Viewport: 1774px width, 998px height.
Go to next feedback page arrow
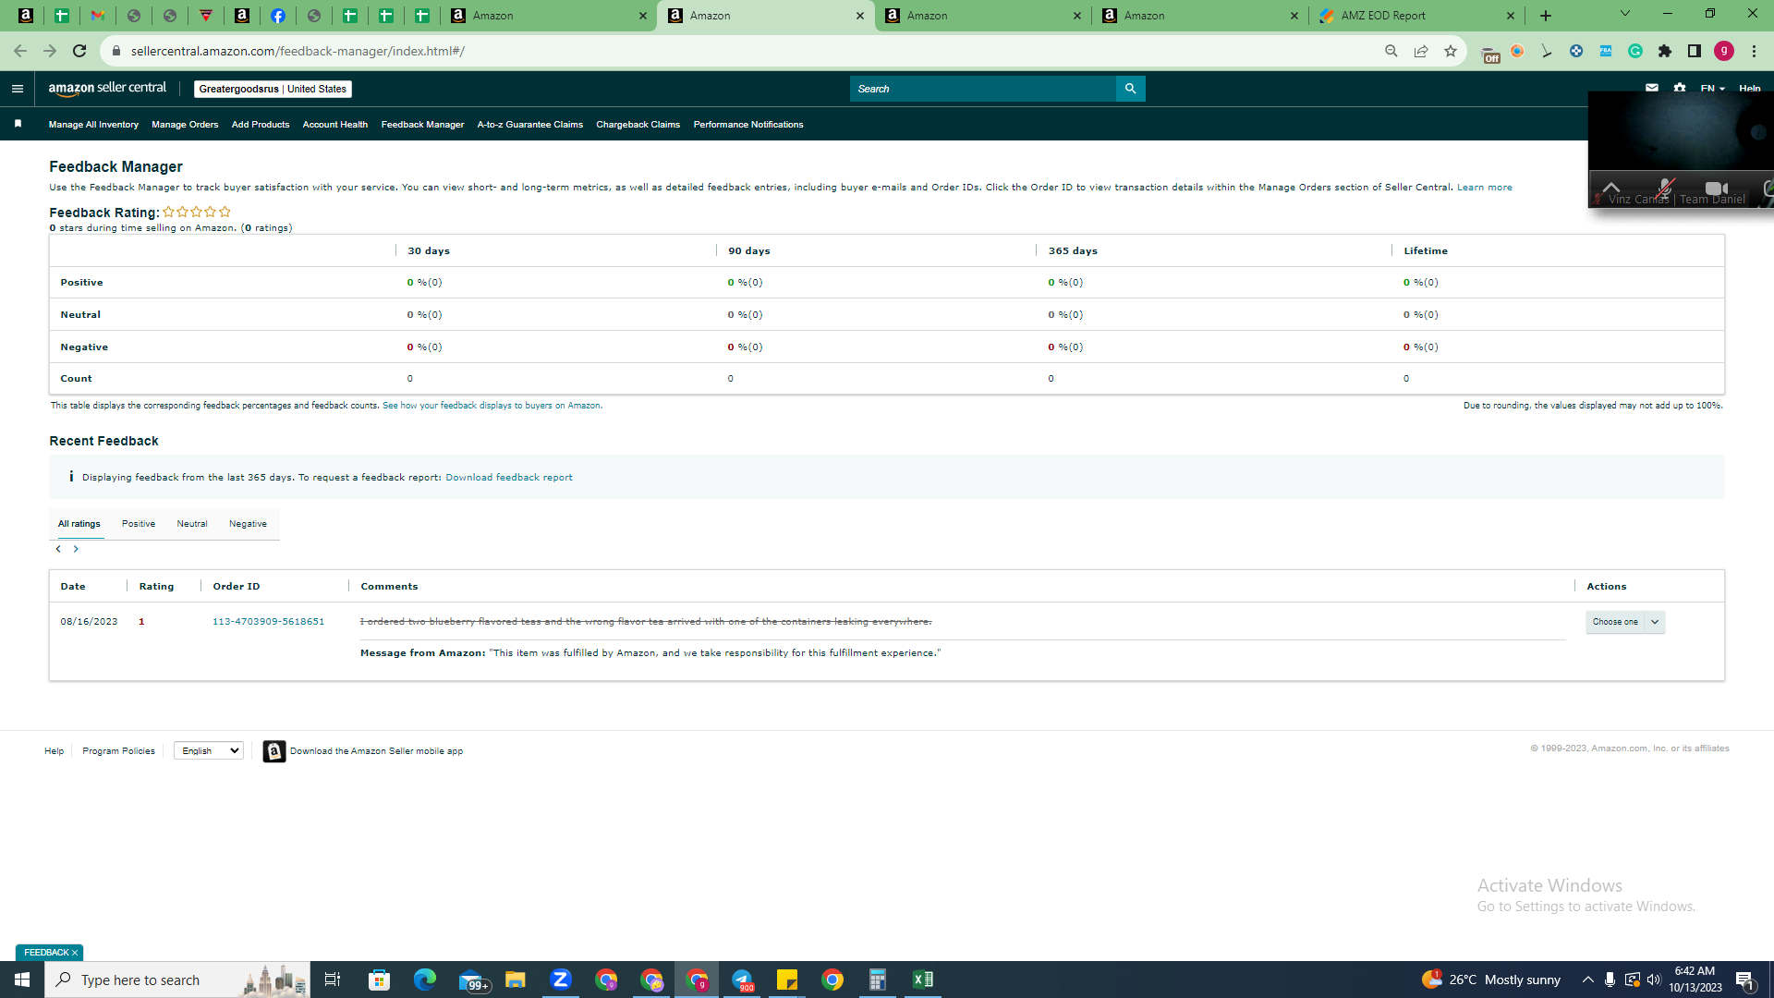click(x=76, y=549)
